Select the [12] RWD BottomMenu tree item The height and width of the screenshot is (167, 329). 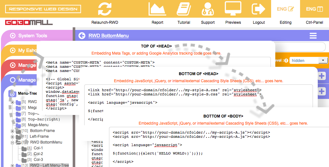click(42, 142)
